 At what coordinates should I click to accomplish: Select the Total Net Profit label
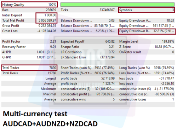pyautogui.click(x=13, y=21)
